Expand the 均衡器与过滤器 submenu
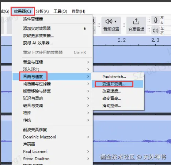The width and height of the screenshot is (171, 165). click(x=53, y=84)
